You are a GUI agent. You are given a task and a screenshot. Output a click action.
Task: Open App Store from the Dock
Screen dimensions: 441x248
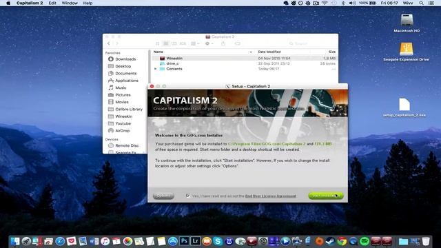coord(173,241)
